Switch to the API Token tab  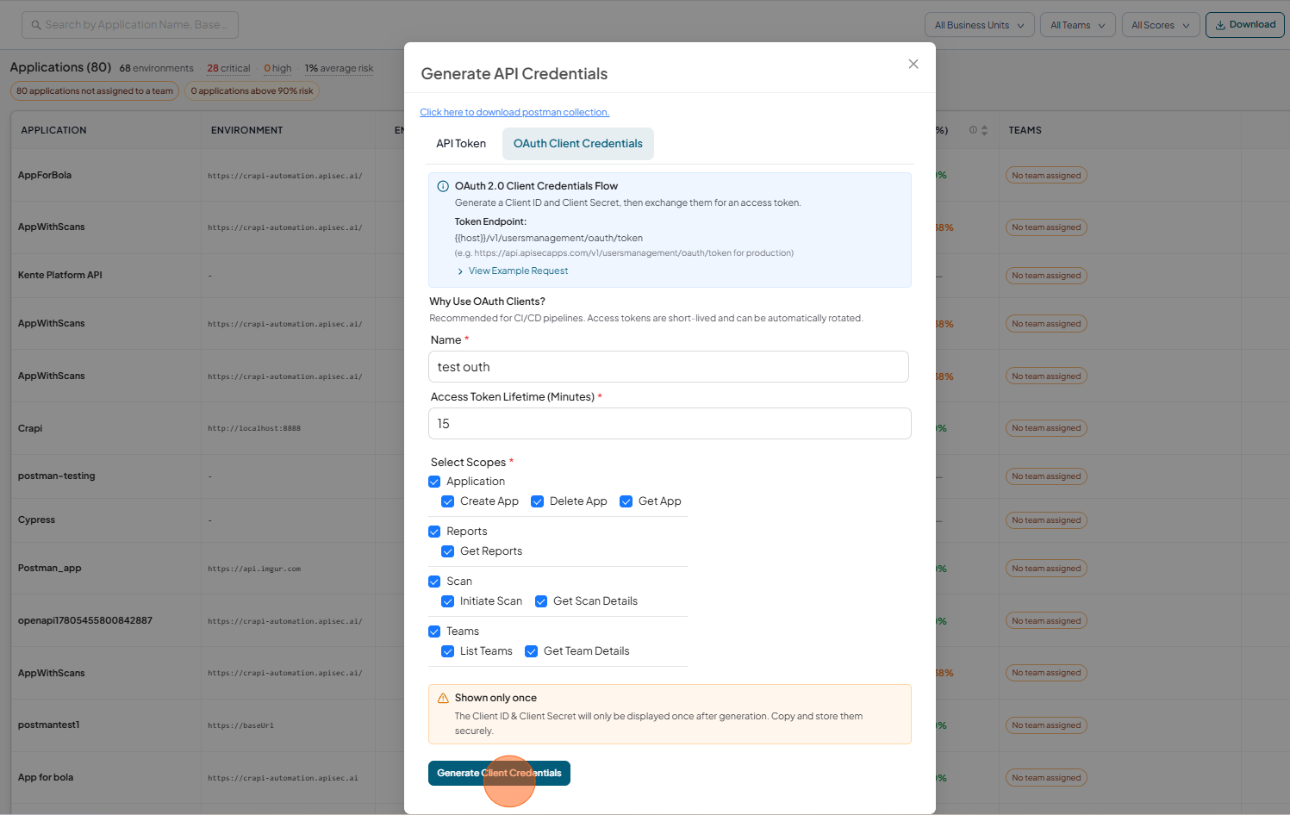click(461, 144)
